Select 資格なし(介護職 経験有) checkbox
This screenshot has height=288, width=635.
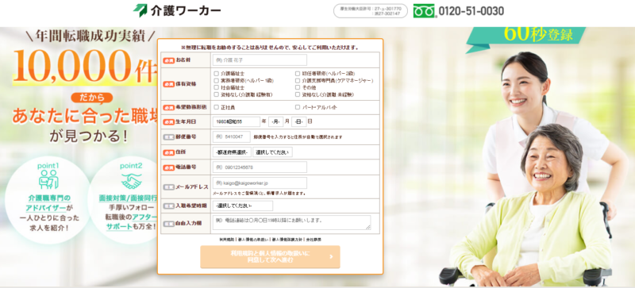point(216,94)
